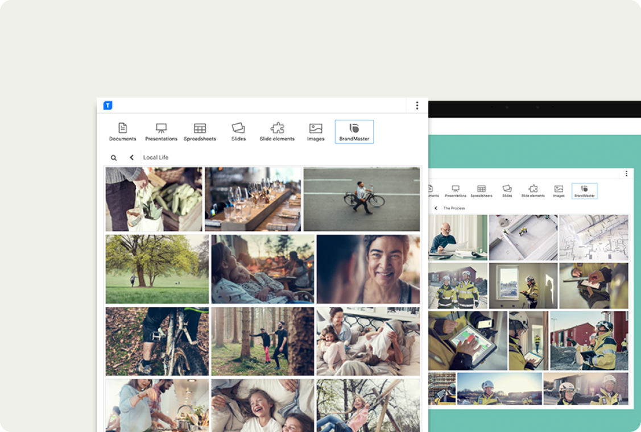Screen dimensions: 641x432
Task: Switch to BrandMaster tab in front panel
Action: (354, 131)
